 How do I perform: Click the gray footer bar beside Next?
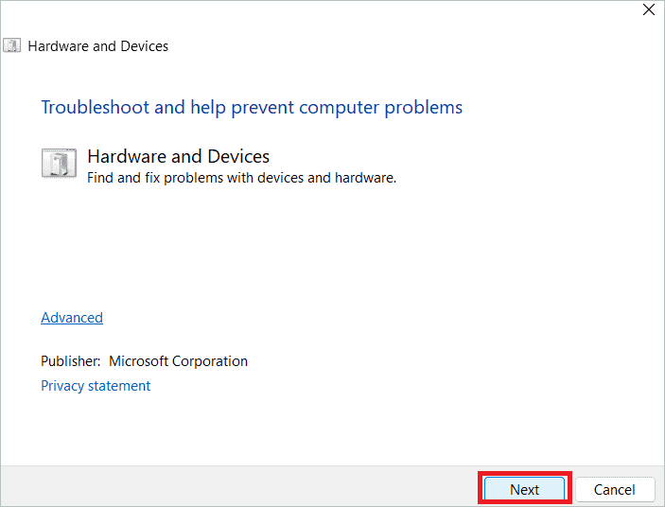click(x=237, y=486)
